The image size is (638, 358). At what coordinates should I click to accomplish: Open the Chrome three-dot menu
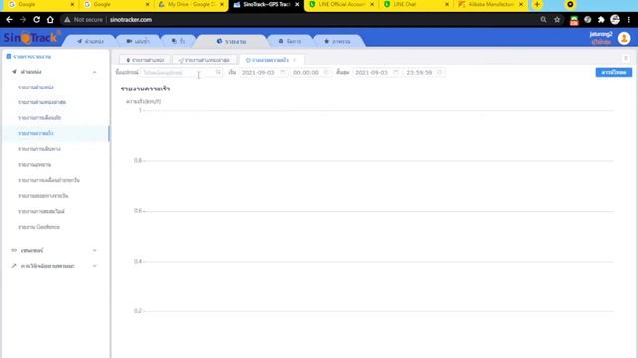coord(629,20)
